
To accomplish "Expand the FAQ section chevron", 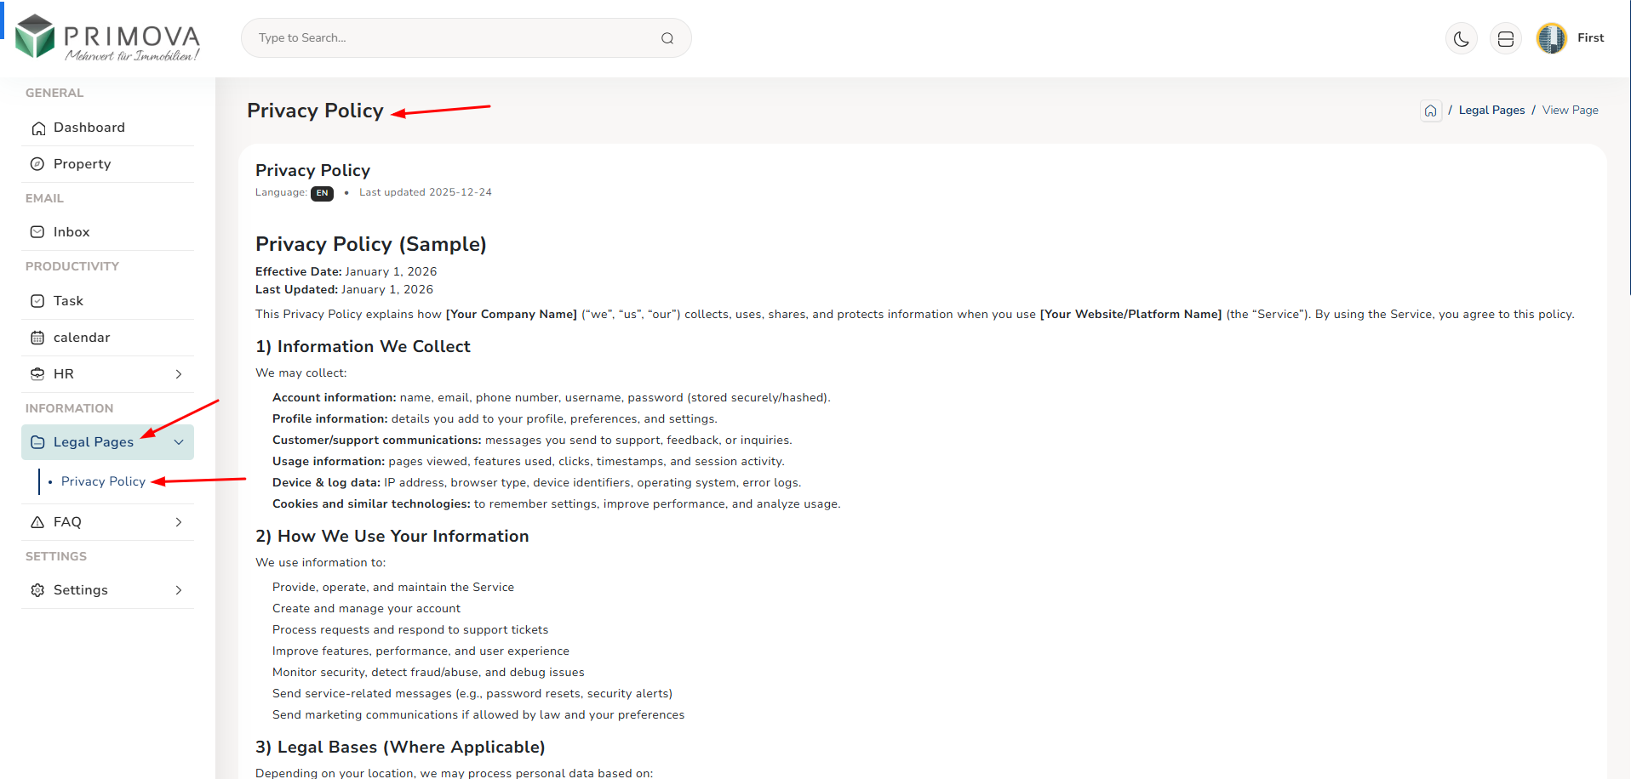I will 179,522.
